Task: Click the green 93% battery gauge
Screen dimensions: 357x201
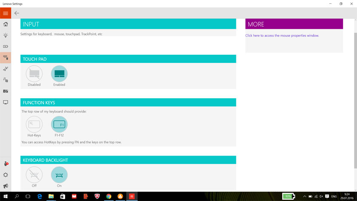Action: point(289,196)
